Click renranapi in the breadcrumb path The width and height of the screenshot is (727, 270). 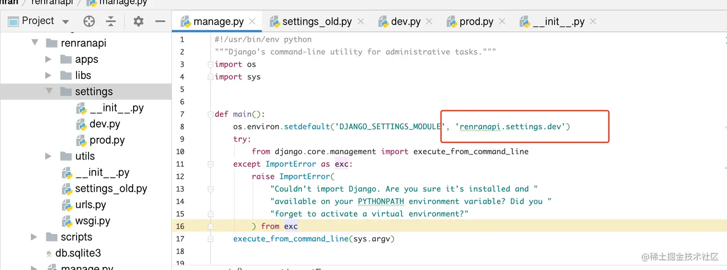coord(52,2)
